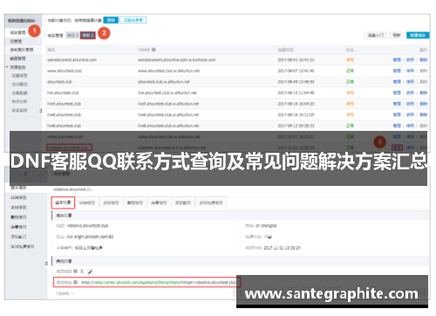Collapse the lower sidebar using its edge handle
Screen dimensions: 436x316
(x=46, y=264)
